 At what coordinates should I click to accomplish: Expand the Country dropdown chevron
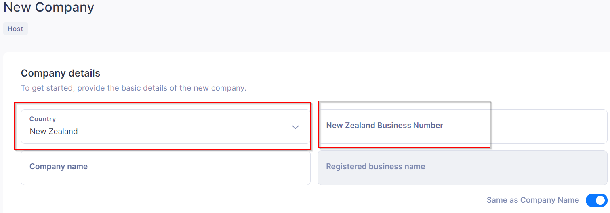click(295, 127)
